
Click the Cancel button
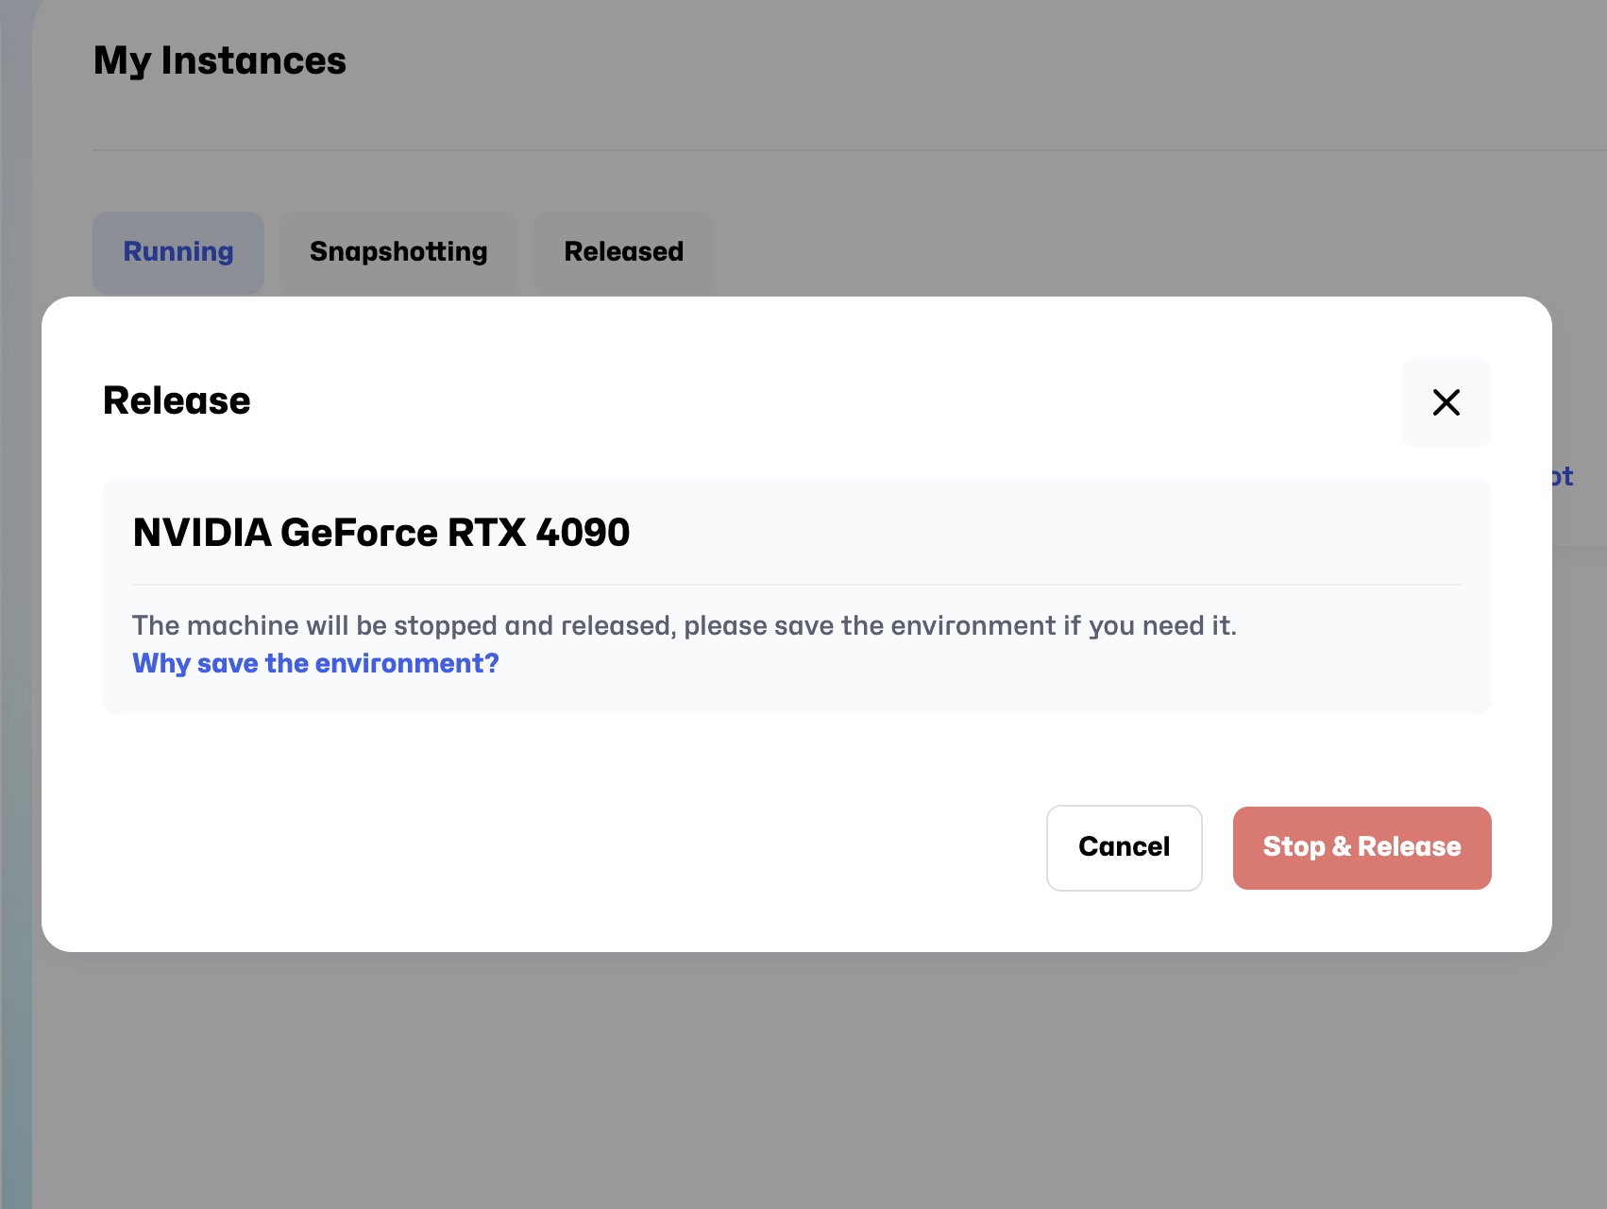1124,847
